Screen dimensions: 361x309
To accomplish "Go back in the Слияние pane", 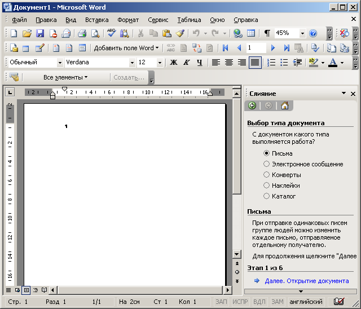I will 252,105.
